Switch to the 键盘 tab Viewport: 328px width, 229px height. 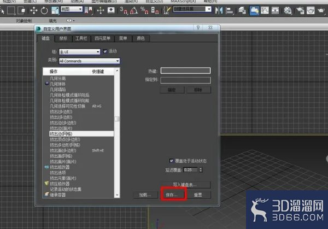tap(45, 38)
